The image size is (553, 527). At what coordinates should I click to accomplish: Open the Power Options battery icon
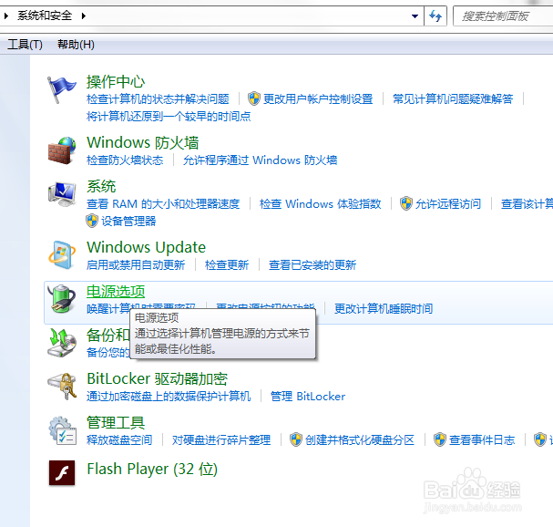[x=62, y=299]
